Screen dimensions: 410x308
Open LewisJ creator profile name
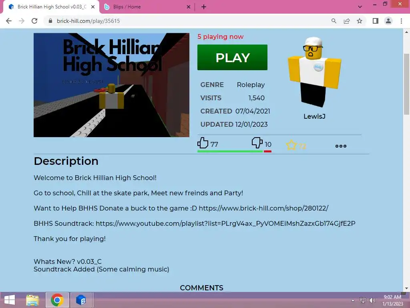314,117
